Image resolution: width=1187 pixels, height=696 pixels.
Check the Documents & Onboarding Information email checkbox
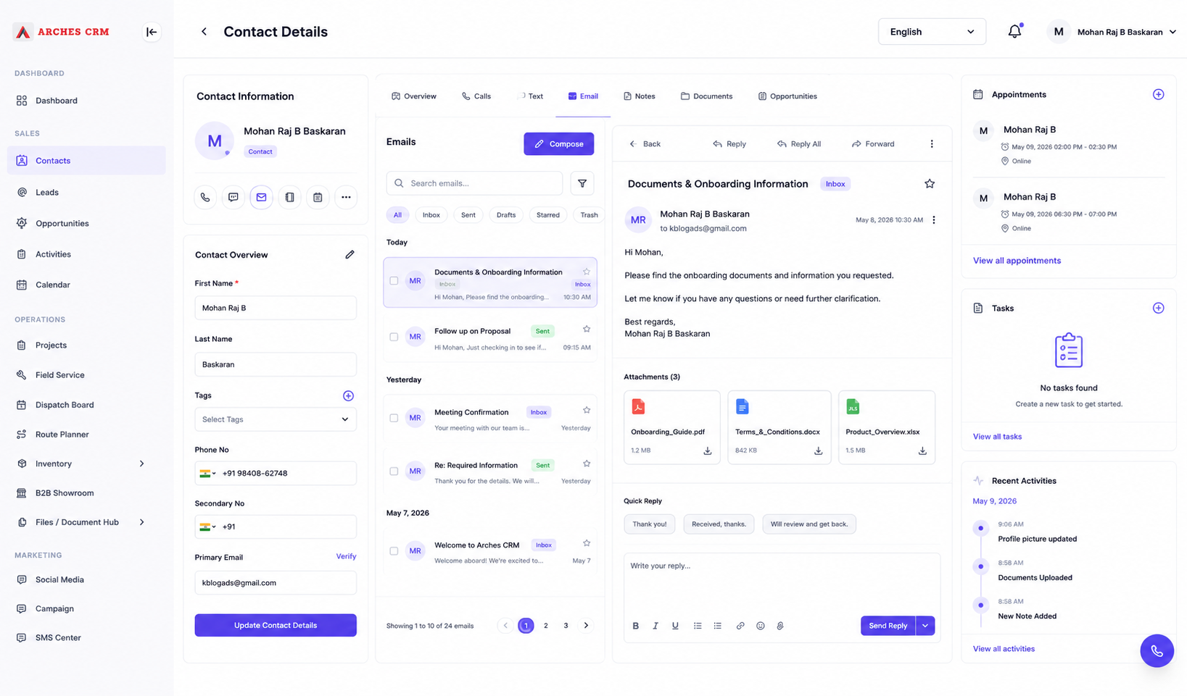(394, 281)
